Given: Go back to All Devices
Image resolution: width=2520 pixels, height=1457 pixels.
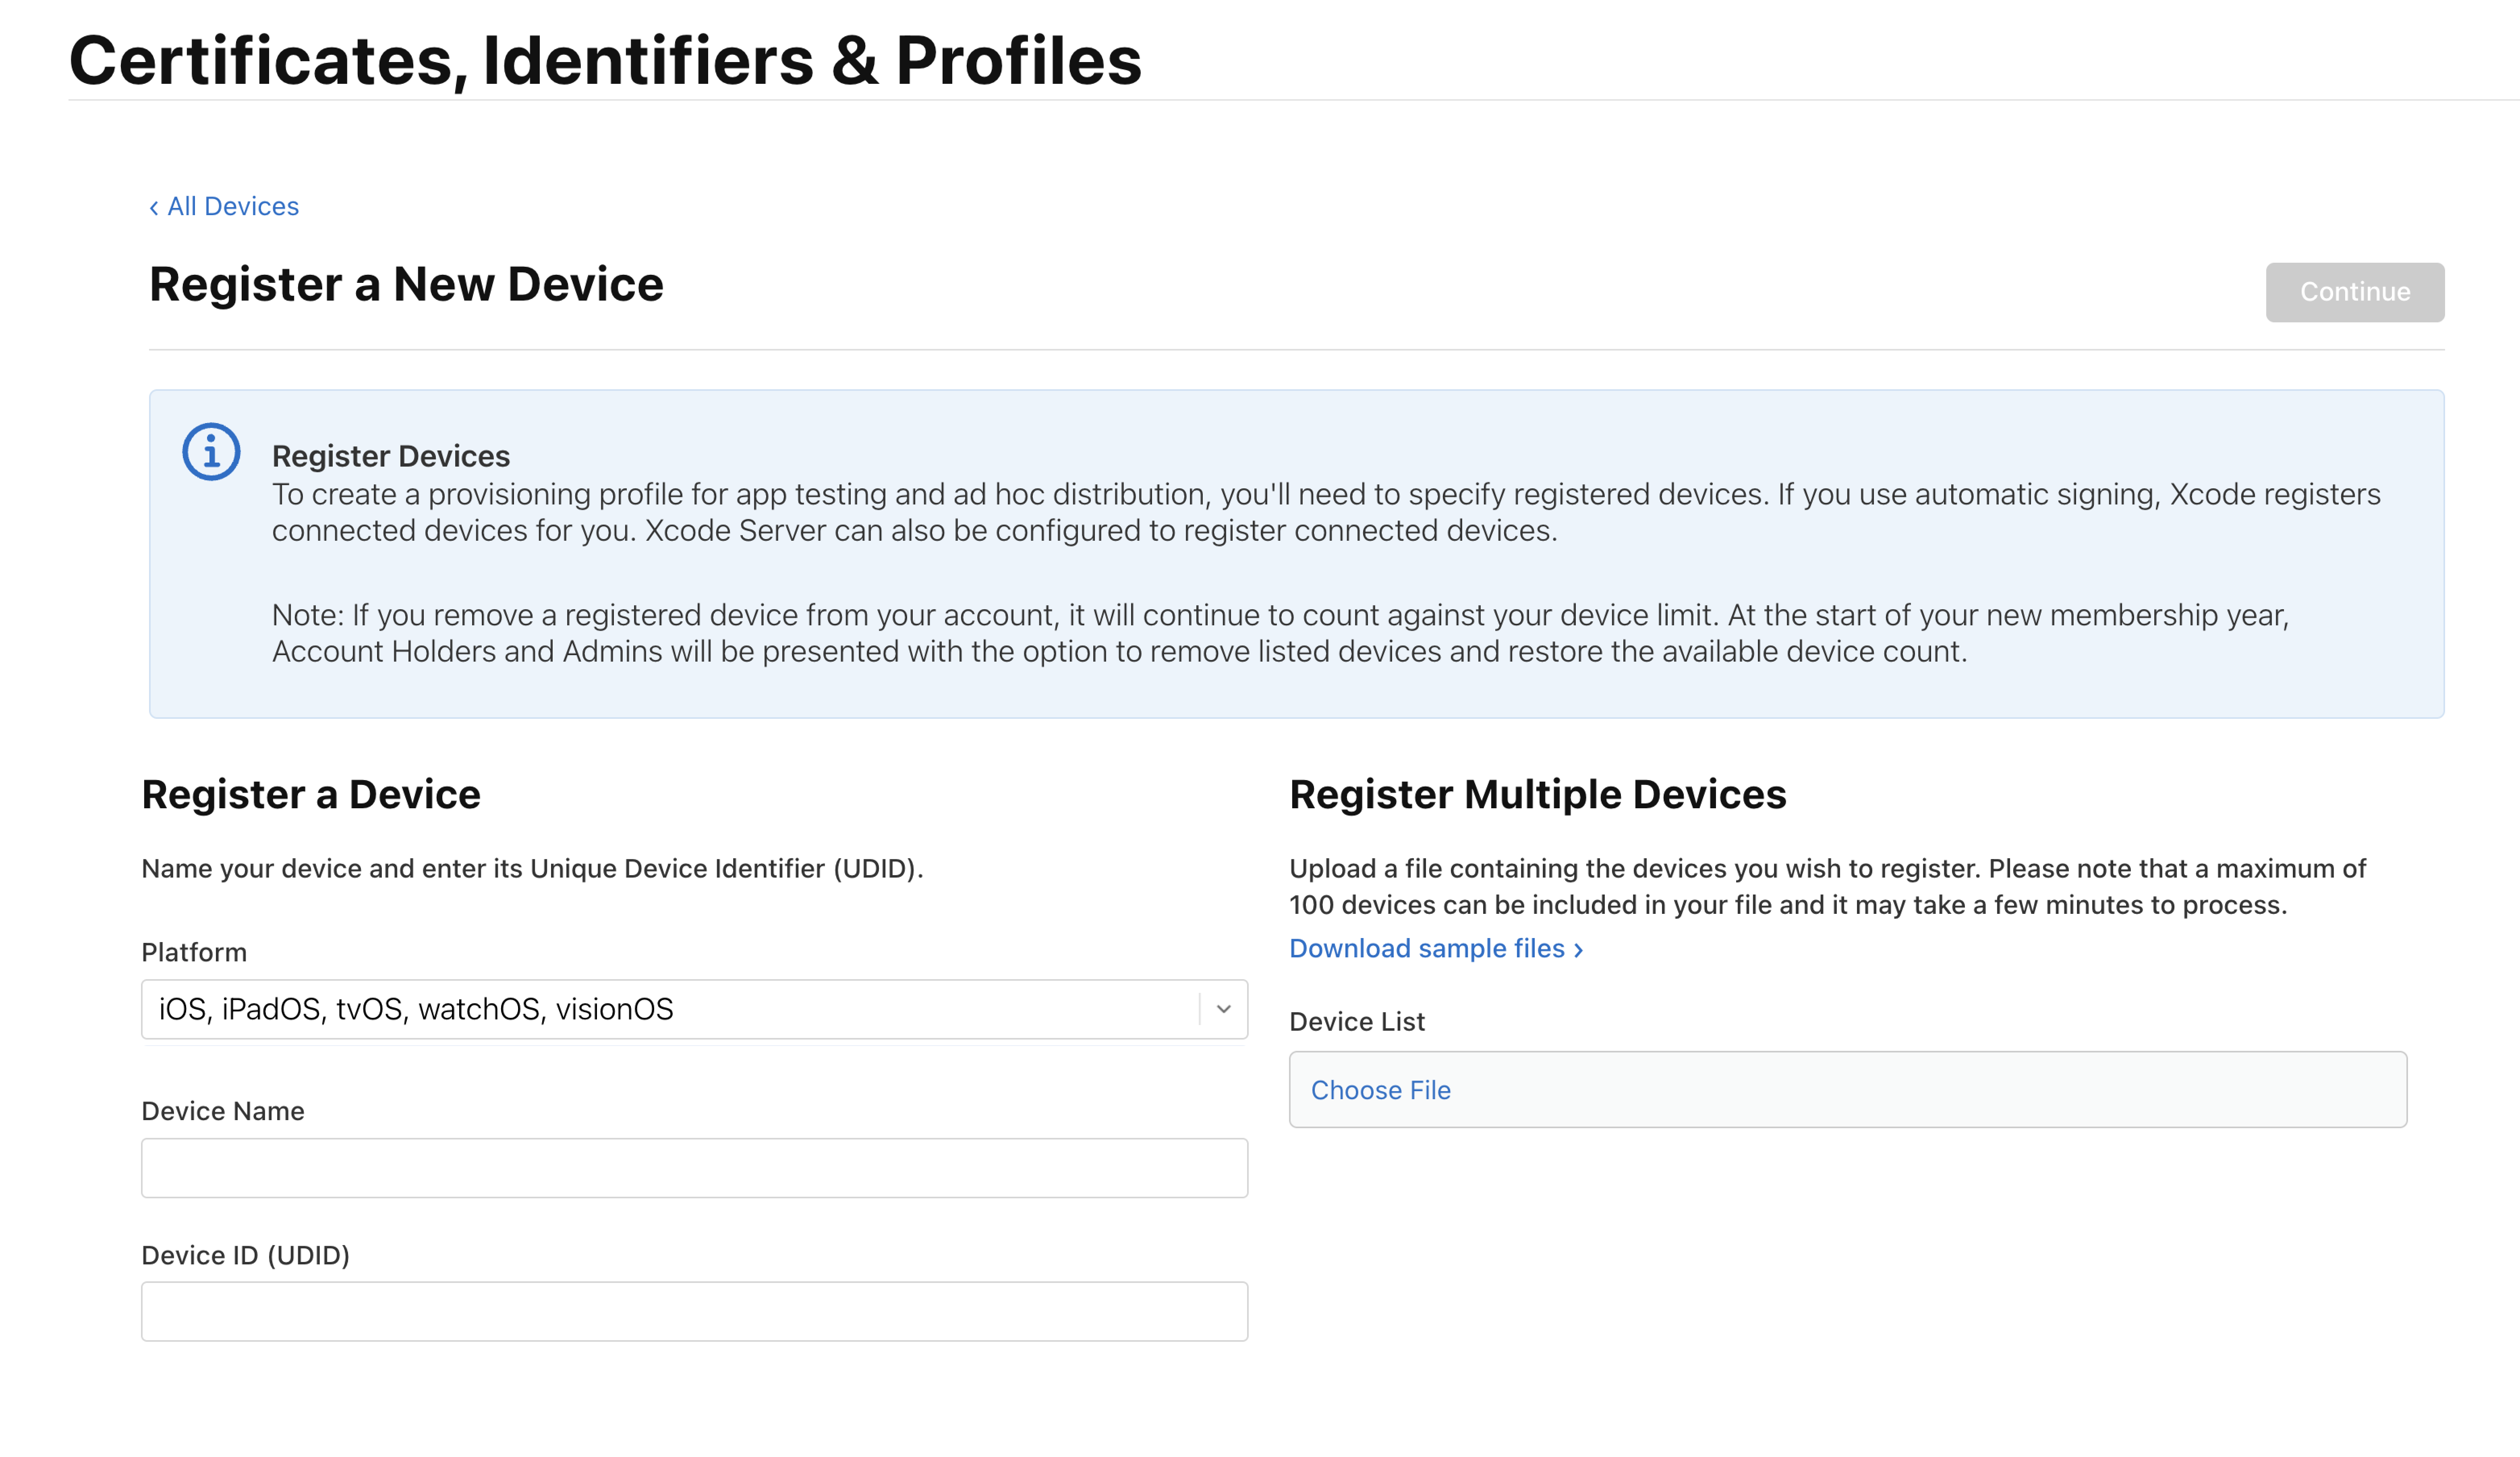Looking at the screenshot, I should tap(232, 206).
